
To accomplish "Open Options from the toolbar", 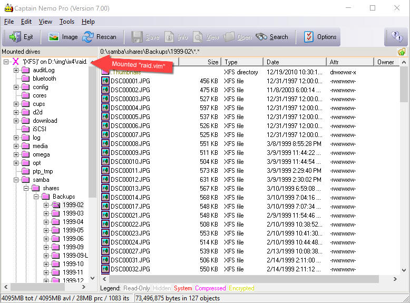I will [309, 37].
